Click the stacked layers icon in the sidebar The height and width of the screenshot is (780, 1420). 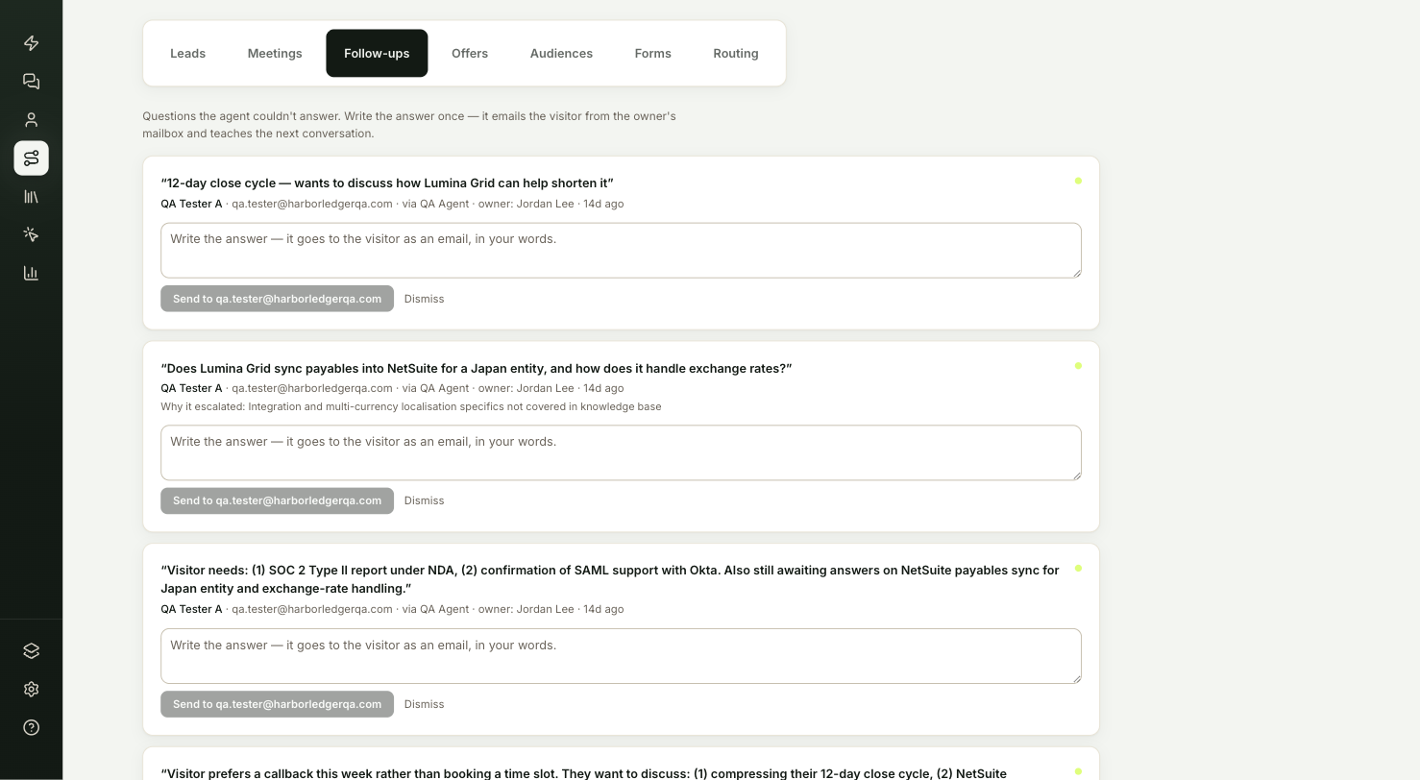(x=31, y=651)
